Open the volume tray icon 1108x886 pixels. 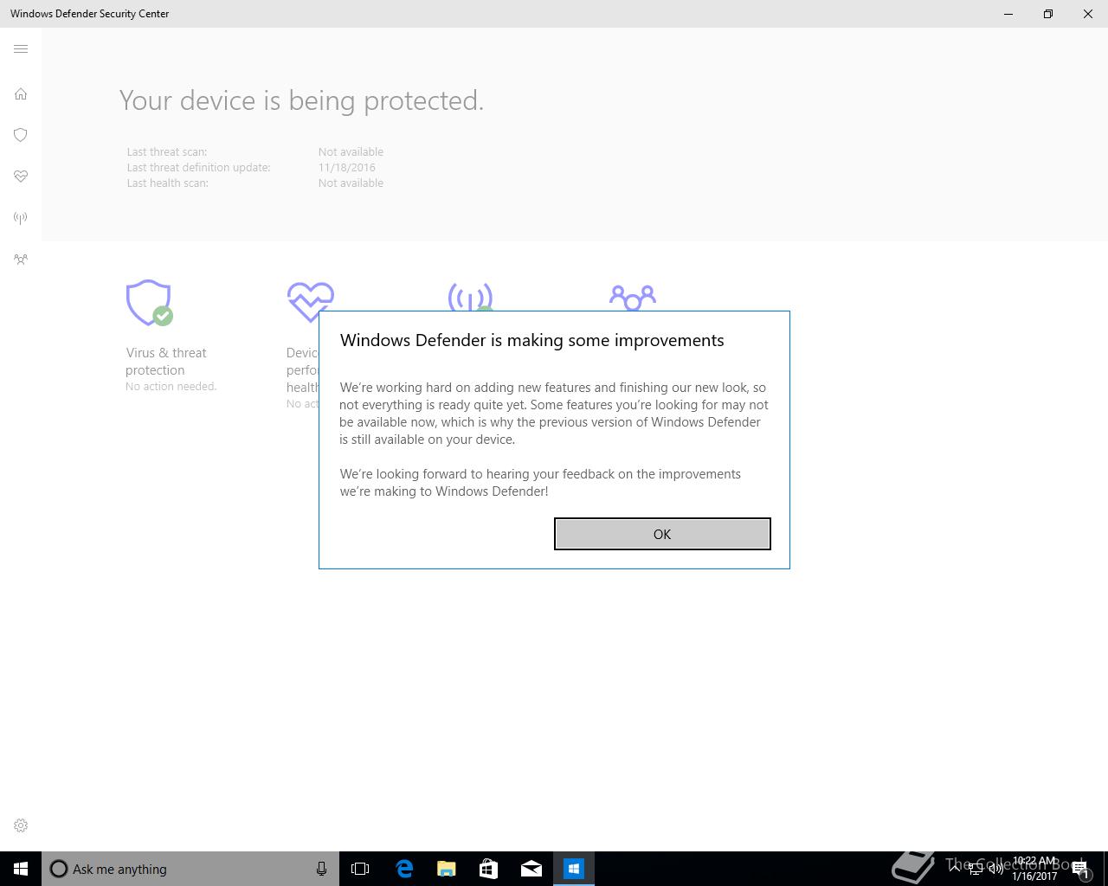[x=995, y=869]
